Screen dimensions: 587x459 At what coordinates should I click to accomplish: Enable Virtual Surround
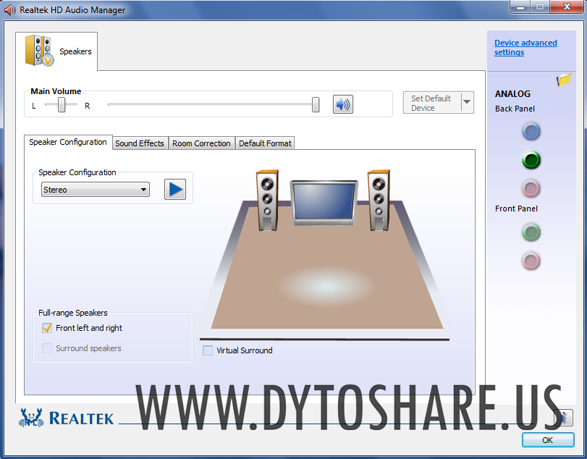[x=208, y=350]
